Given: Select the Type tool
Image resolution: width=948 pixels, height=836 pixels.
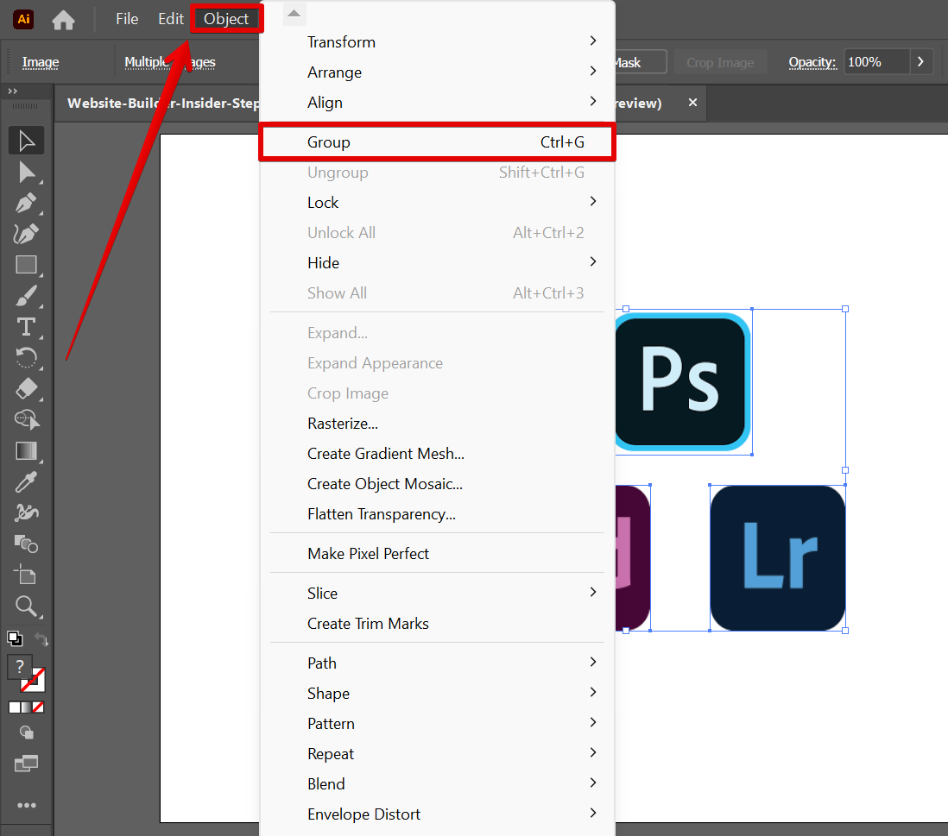Looking at the screenshot, I should [26, 327].
